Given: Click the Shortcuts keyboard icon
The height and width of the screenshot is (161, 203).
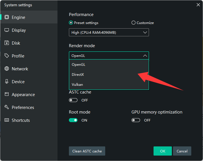Looking at the screenshot, I should pyautogui.click(x=7, y=120).
